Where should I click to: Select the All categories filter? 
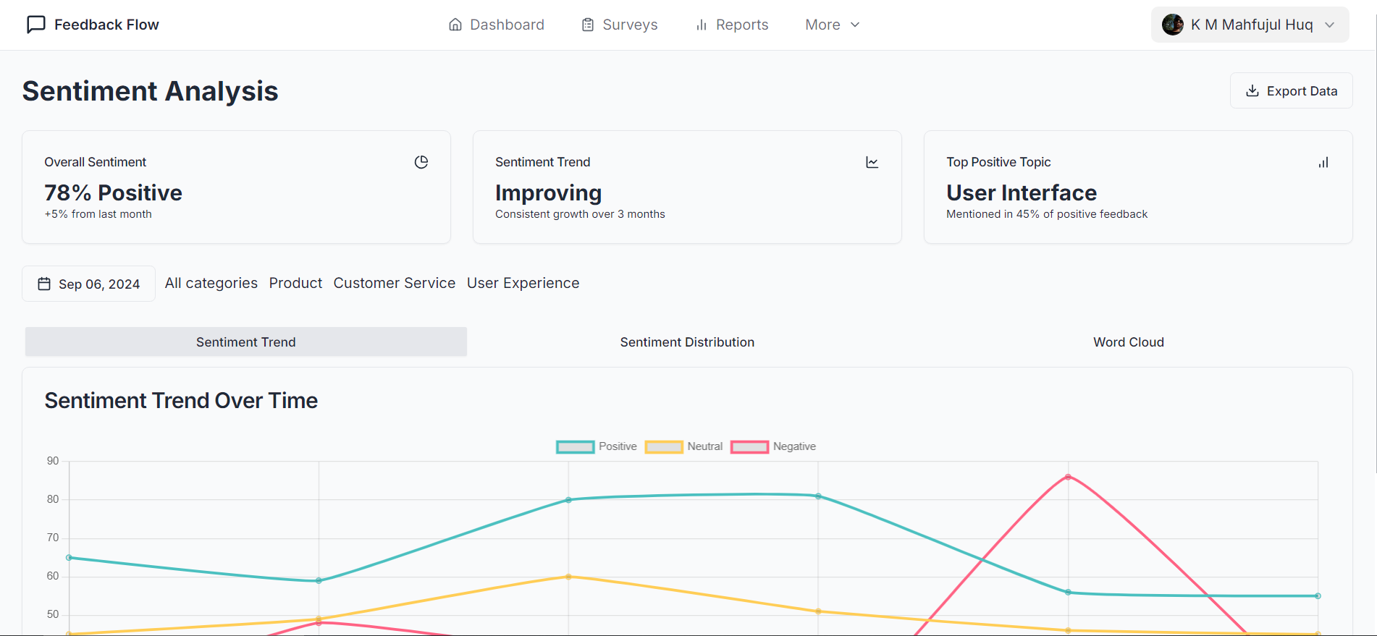point(211,284)
